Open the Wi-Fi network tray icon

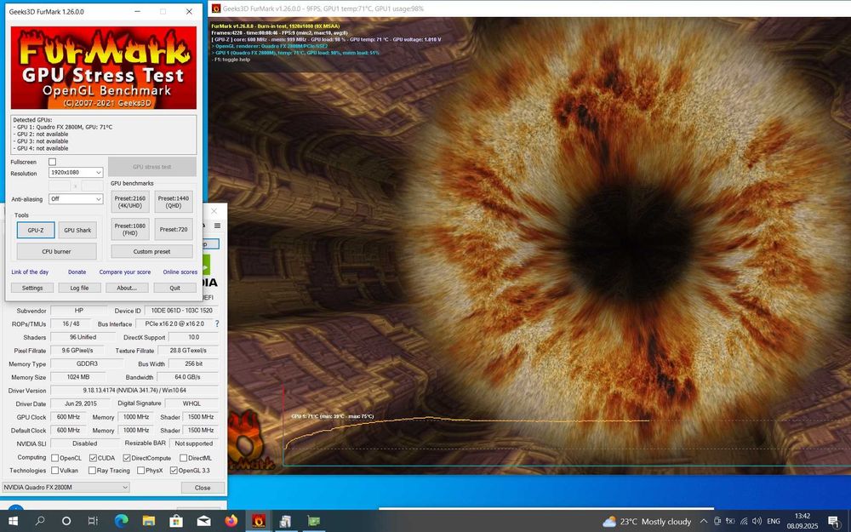[x=744, y=521]
